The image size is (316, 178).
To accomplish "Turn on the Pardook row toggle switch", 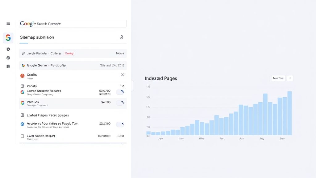I will coord(120,103).
